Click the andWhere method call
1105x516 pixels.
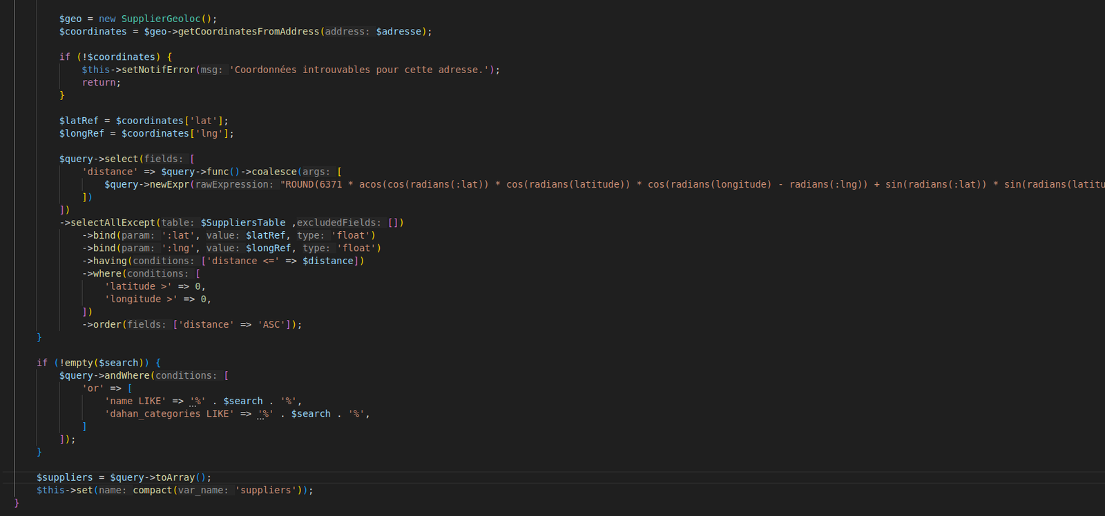tap(127, 376)
